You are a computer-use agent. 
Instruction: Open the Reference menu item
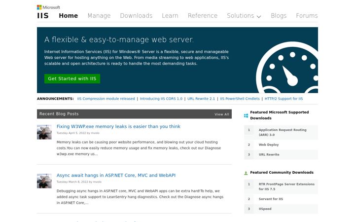pyautogui.click(x=203, y=16)
